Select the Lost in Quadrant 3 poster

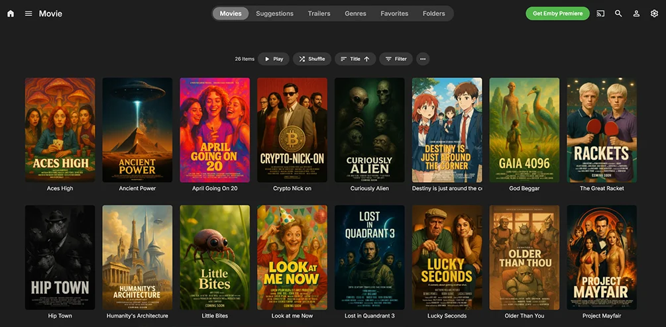[x=369, y=257]
